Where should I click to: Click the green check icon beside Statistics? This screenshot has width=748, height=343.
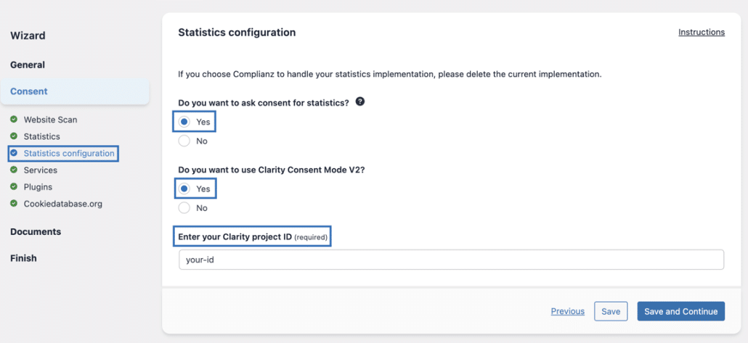(14, 136)
